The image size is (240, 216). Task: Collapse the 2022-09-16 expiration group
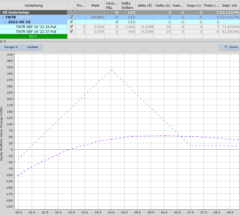5,22
